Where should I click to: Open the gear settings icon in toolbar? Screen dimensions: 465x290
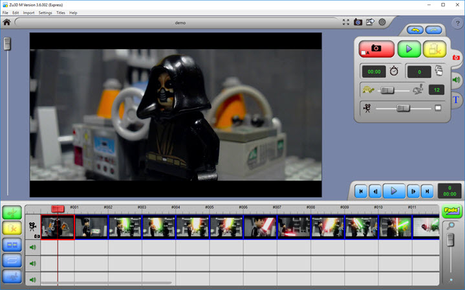[382, 22]
